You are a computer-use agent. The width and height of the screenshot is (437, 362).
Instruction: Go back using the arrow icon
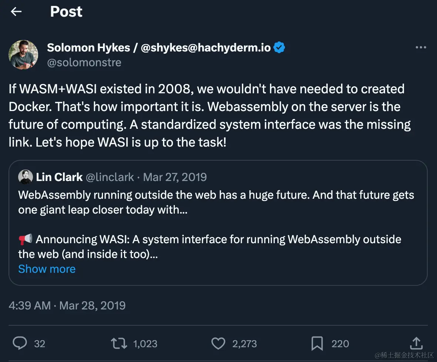point(16,11)
